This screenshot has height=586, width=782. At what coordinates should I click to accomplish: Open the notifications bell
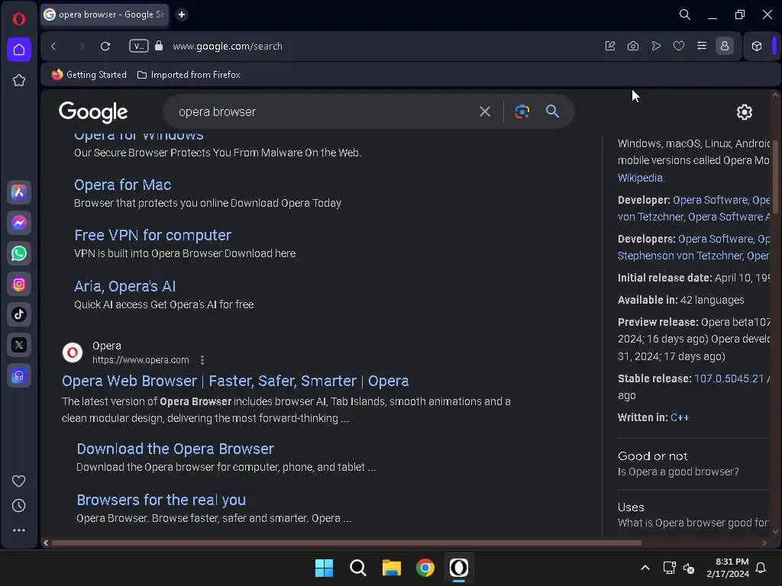click(761, 568)
